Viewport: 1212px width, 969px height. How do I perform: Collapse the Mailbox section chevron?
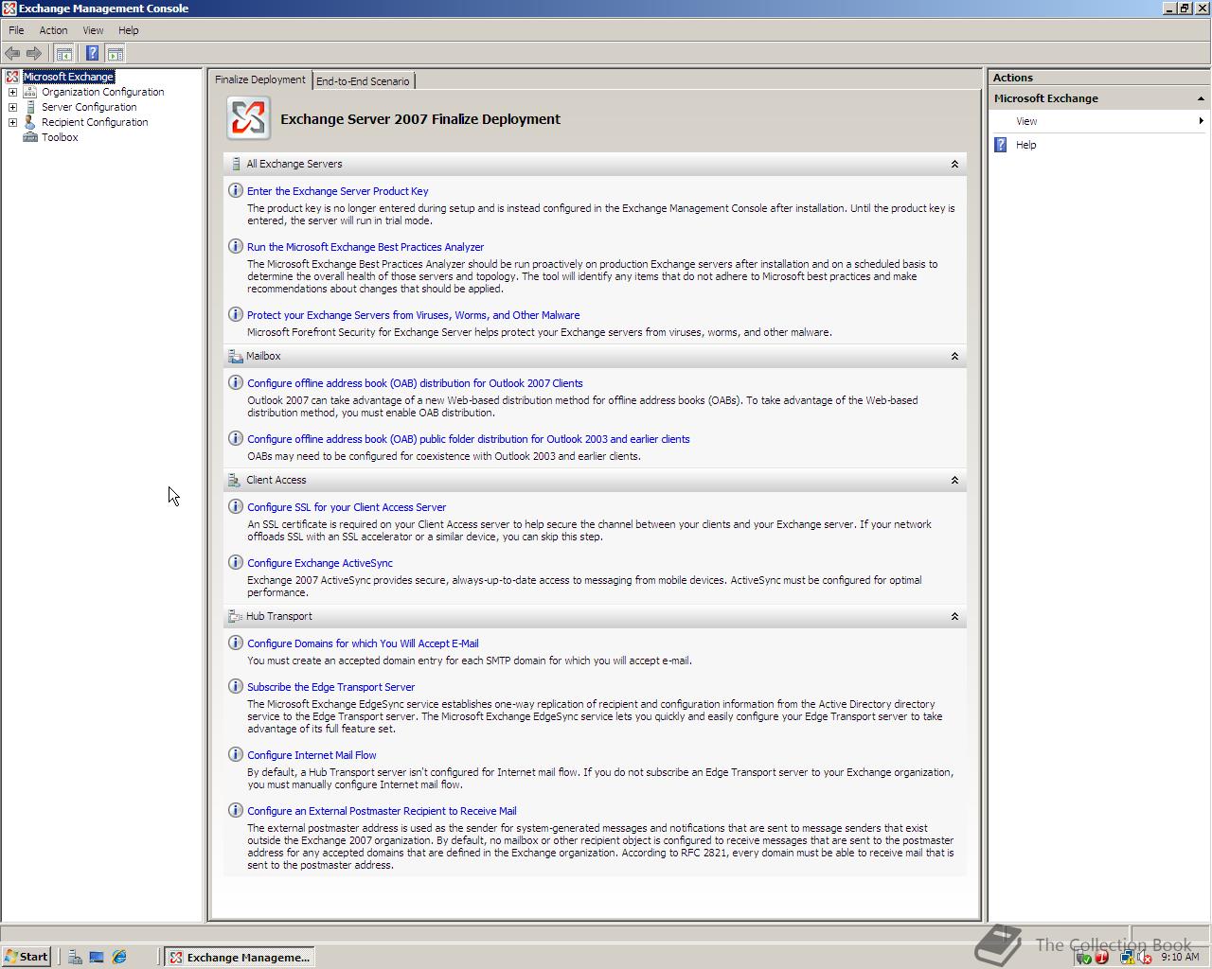click(x=954, y=356)
